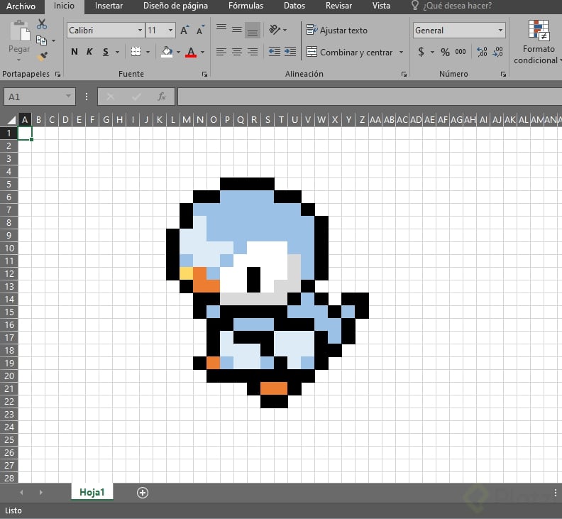This screenshot has height=519, width=562.
Task: Expand the borders dropdown arrow
Action: pos(148,53)
